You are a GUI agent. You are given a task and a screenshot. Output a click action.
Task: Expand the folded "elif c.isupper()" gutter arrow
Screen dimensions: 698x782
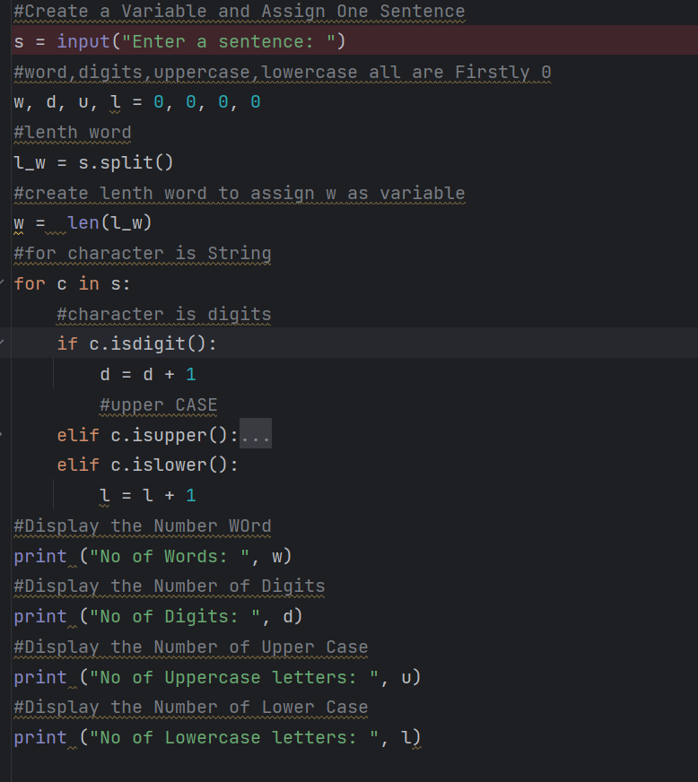coord(4,435)
